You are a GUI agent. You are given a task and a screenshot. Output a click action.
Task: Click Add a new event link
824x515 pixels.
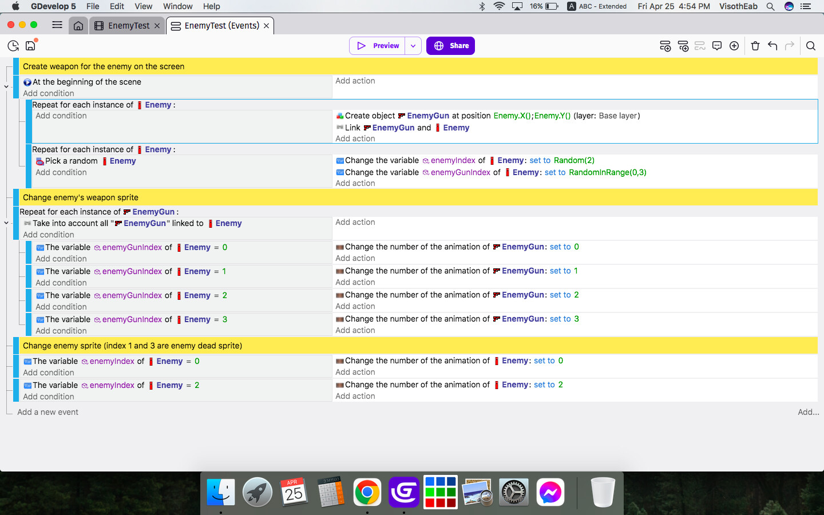pos(47,412)
